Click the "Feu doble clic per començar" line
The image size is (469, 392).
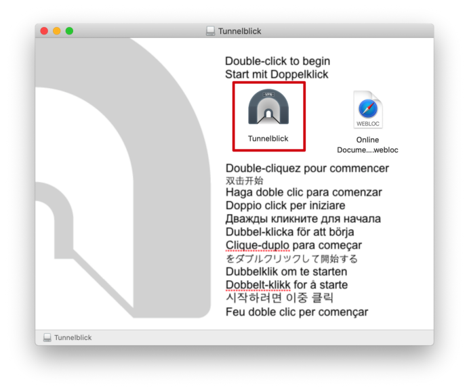(x=297, y=312)
